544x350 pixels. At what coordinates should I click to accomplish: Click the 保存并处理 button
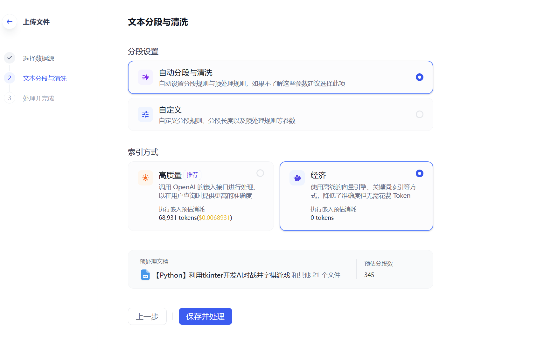[x=206, y=316]
